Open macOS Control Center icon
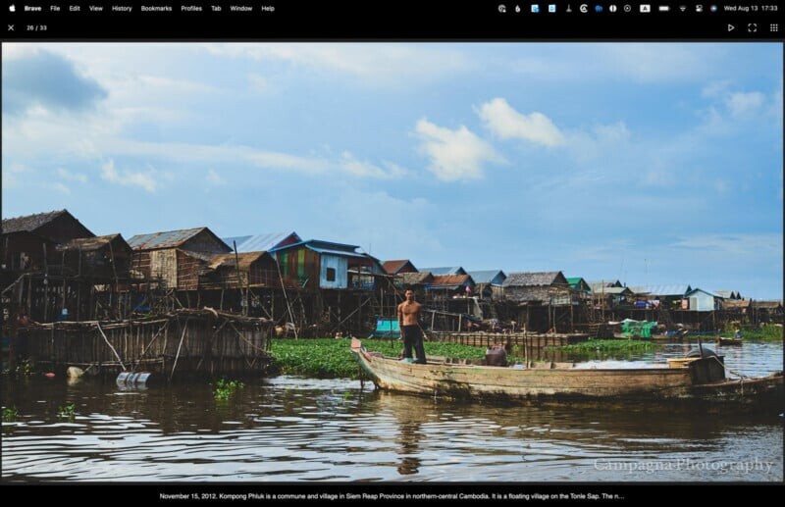 [698, 8]
